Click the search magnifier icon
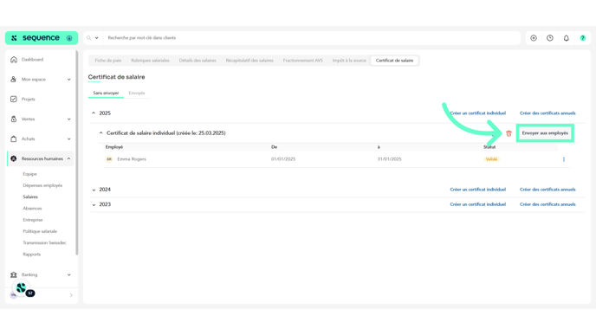This screenshot has height=335, width=596. point(89,38)
